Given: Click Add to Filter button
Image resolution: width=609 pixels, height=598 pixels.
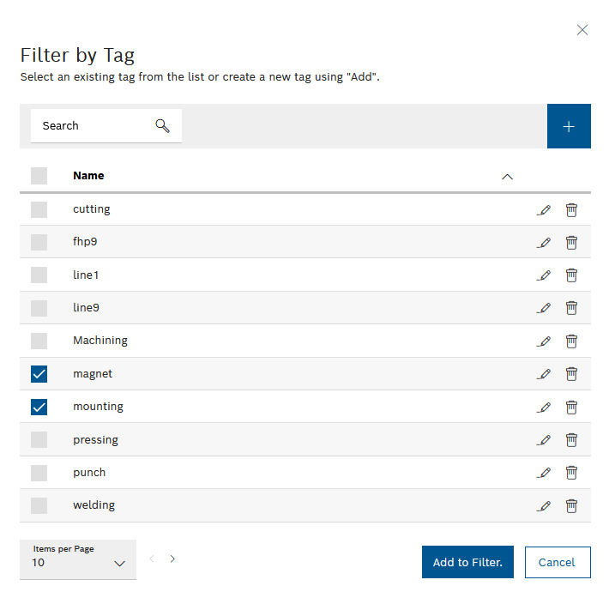Looking at the screenshot, I should 467,562.
